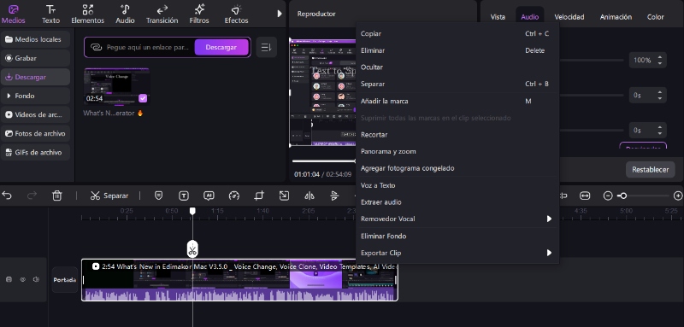Choose Separar from context menu

coord(457,84)
